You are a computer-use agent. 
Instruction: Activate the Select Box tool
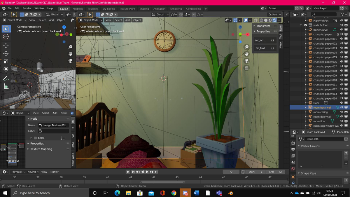point(6,29)
